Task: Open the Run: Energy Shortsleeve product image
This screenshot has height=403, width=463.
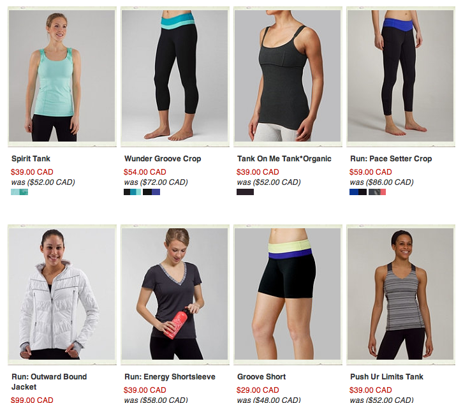Action: (x=175, y=294)
